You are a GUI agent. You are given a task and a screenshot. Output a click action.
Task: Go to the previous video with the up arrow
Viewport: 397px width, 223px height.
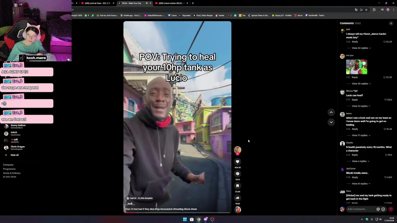[331, 112]
